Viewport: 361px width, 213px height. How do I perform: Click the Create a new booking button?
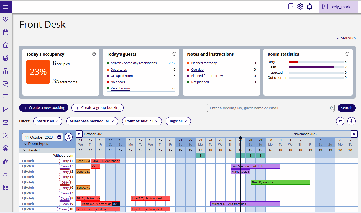[x=44, y=108]
